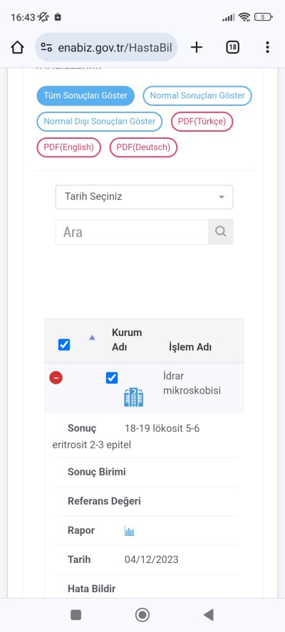Open a new tab with plus icon

point(197,48)
